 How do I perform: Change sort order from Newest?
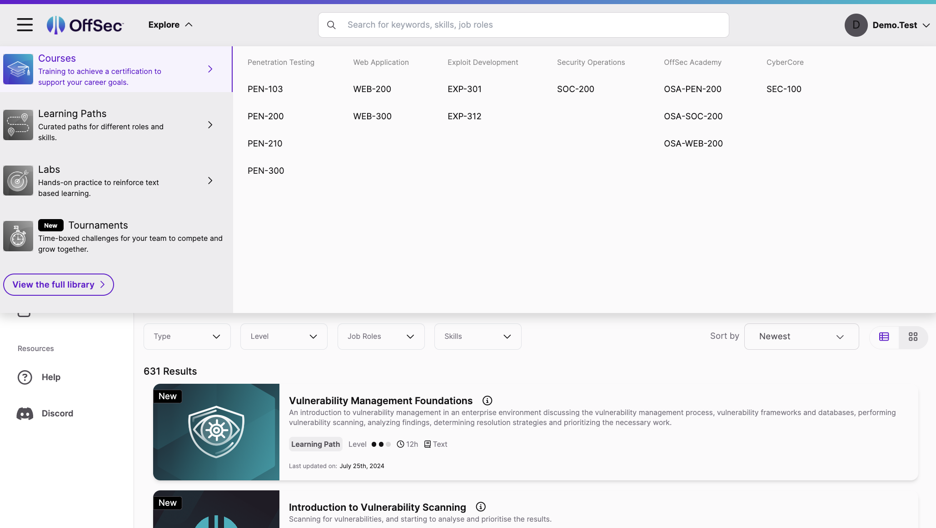click(801, 337)
